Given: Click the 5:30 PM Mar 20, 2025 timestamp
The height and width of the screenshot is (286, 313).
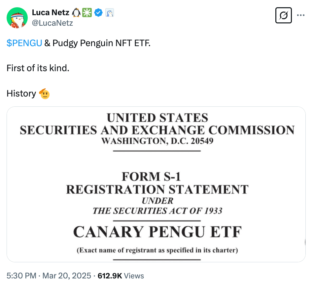Looking at the screenshot, I should (49, 276).
